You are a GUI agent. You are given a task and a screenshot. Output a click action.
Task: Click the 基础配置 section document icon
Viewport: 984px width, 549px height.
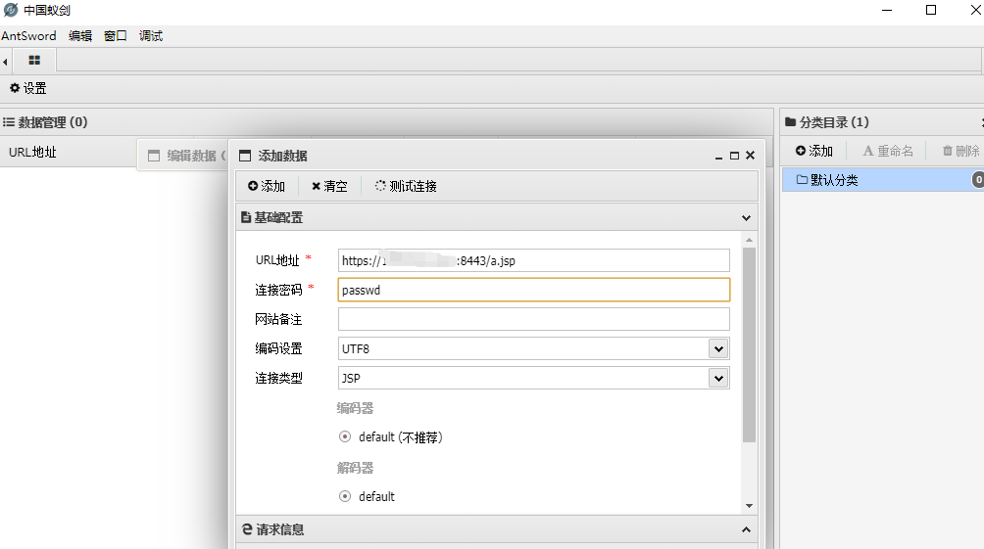pos(246,217)
